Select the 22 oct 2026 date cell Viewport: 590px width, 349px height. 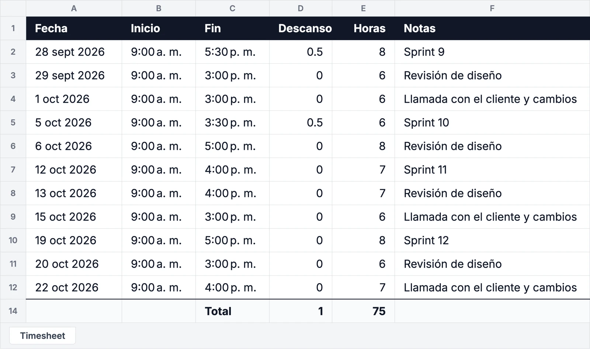coord(74,288)
